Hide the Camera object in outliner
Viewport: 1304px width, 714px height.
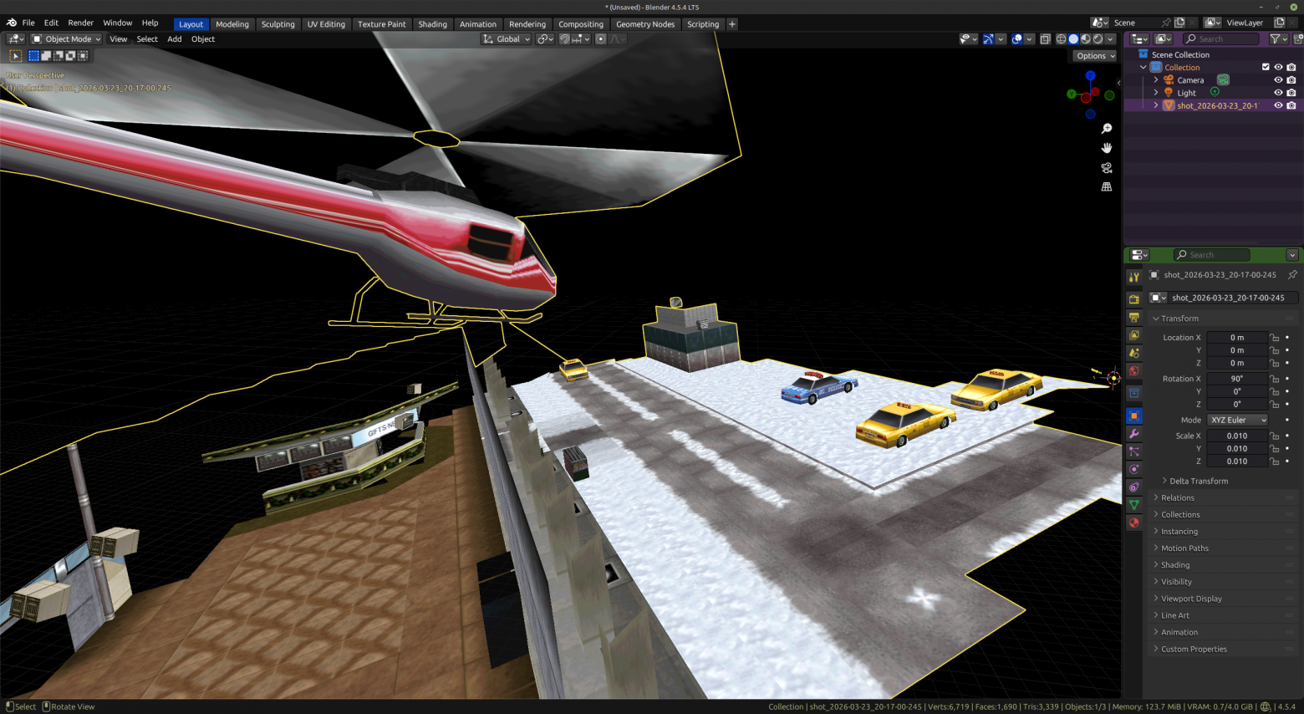[x=1278, y=80]
